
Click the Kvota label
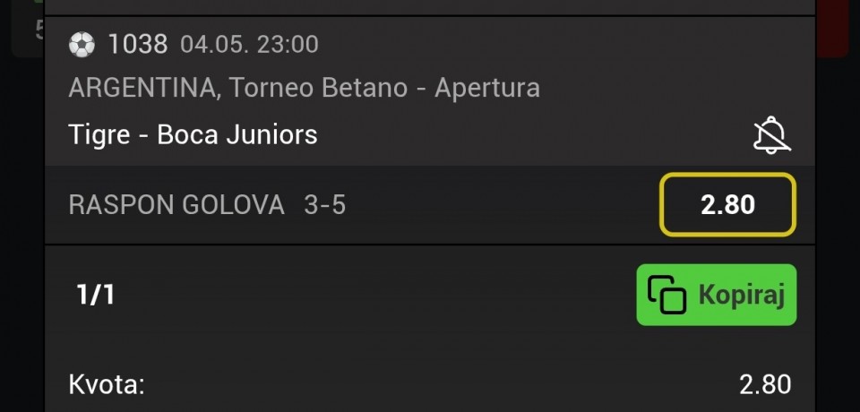[107, 384]
